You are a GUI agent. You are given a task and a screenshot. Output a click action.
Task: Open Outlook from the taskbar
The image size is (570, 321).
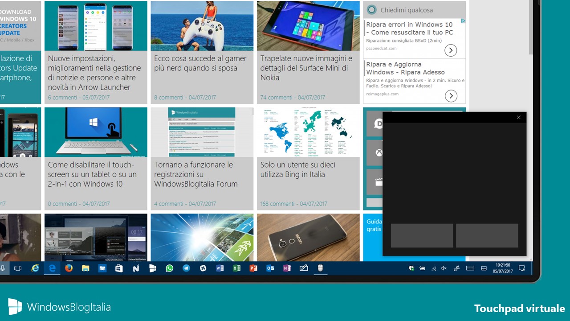tap(270, 268)
